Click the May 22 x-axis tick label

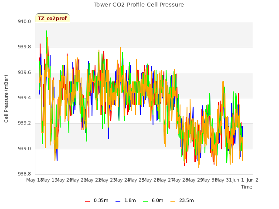pos(93,180)
